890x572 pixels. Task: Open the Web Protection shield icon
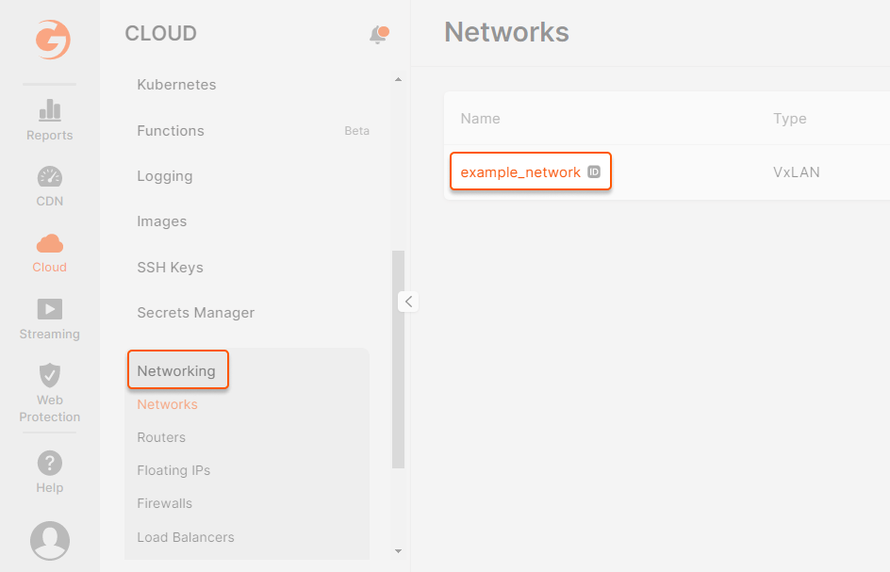coord(49,375)
